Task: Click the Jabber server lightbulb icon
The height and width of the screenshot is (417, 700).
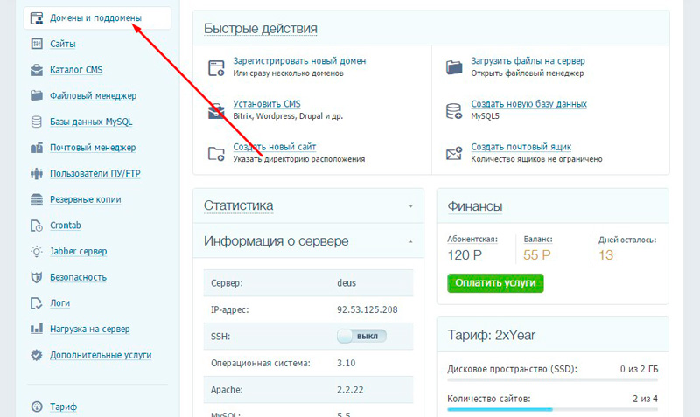Action: [37, 252]
